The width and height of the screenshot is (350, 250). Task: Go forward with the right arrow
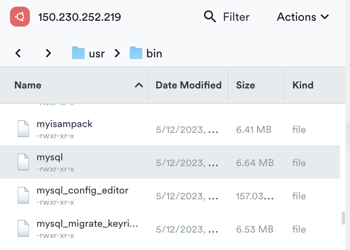click(x=48, y=53)
